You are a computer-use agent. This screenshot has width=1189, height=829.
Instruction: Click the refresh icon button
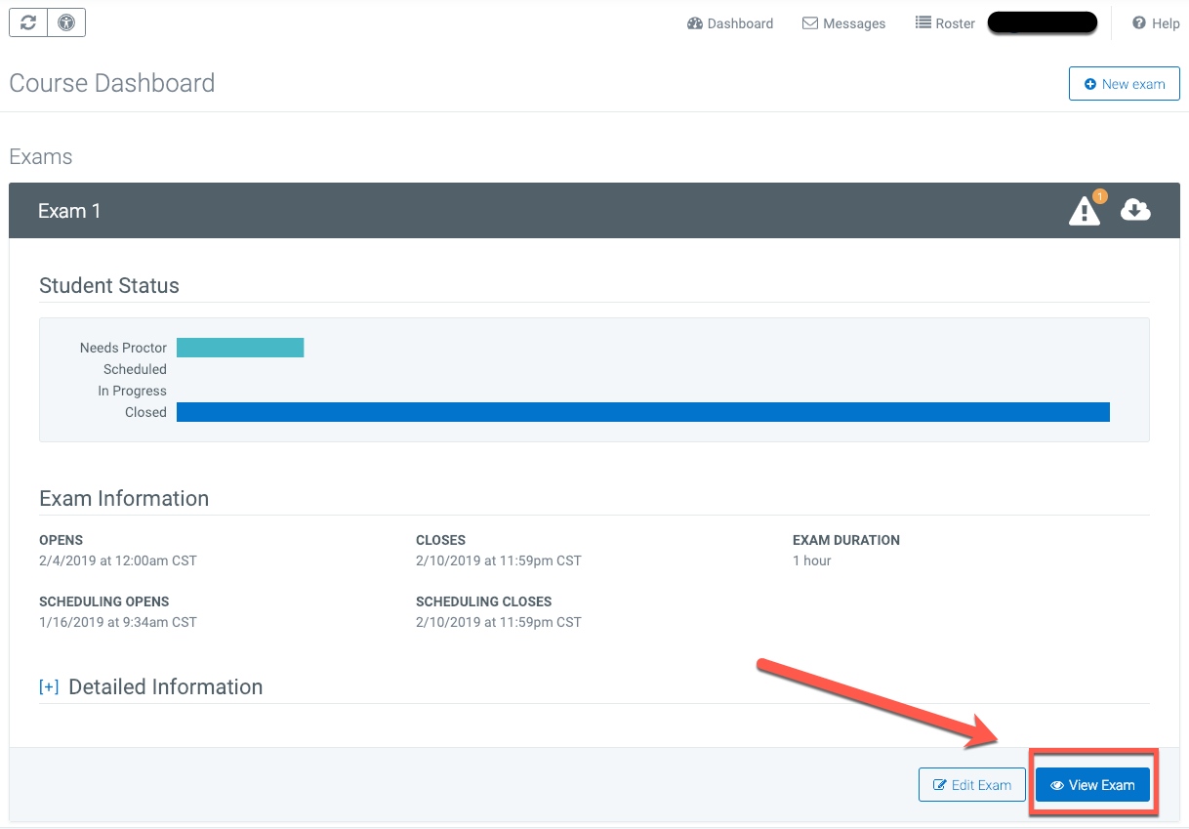click(x=28, y=22)
